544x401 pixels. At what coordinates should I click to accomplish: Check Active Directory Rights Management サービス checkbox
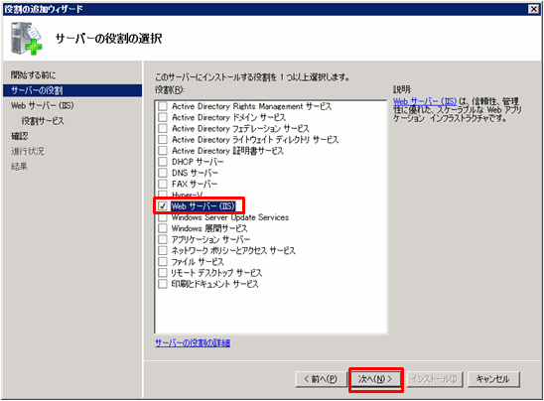click(163, 106)
